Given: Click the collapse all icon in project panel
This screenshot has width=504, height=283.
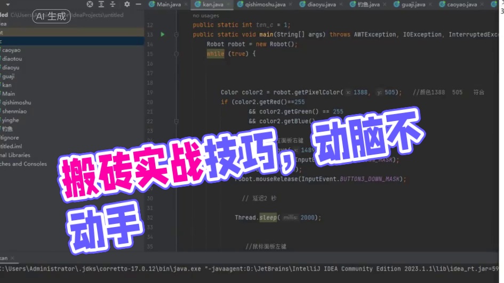Looking at the screenshot, I should click(x=112, y=4).
